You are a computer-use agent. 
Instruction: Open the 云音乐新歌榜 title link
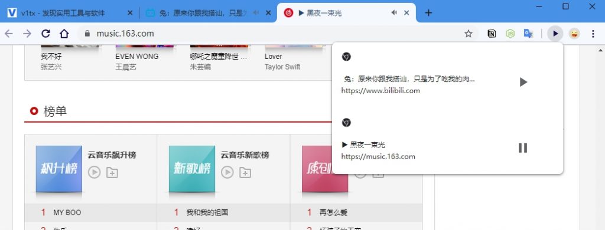(x=245, y=155)
